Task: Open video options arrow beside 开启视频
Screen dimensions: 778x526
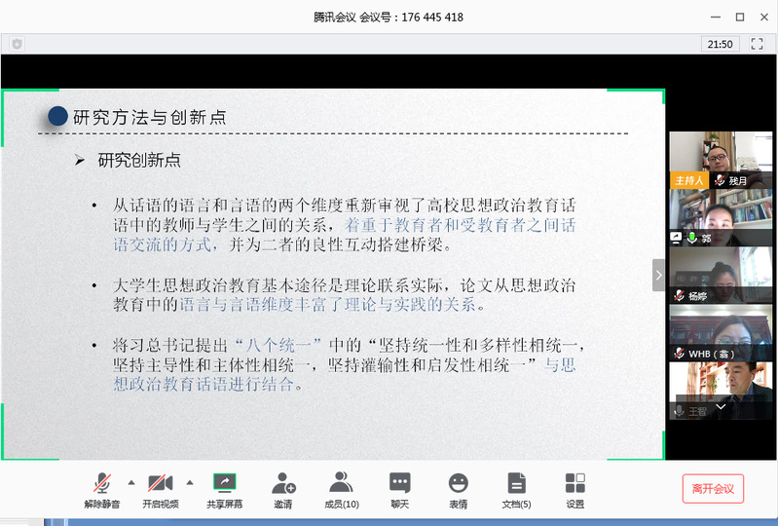Action: [x=189, y=482]
